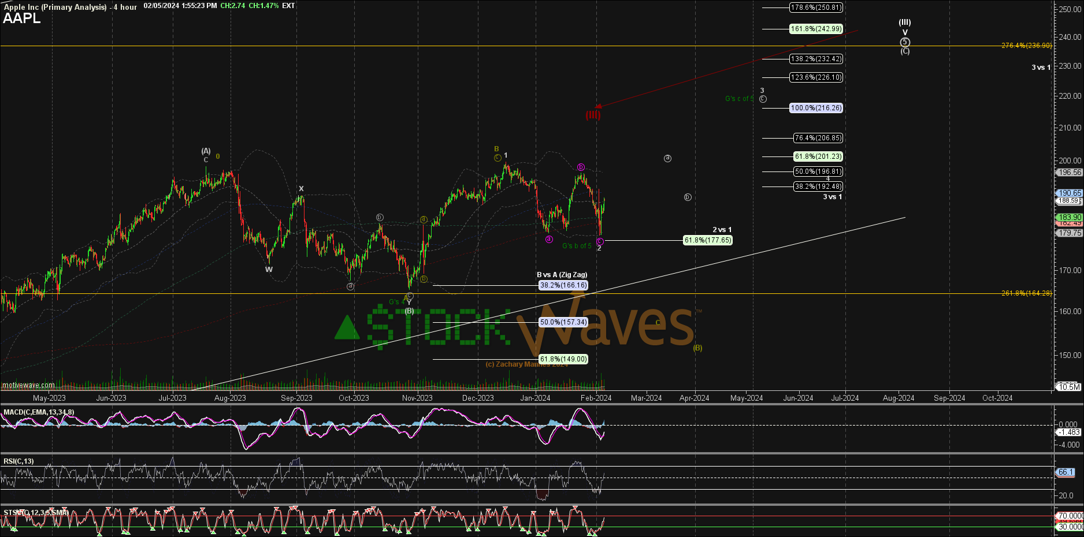The width and height of the screenshot is (1084, 537).
Task: Click the 123.6%(226.10) Fibonacci label
Action: tap(816, 77)
